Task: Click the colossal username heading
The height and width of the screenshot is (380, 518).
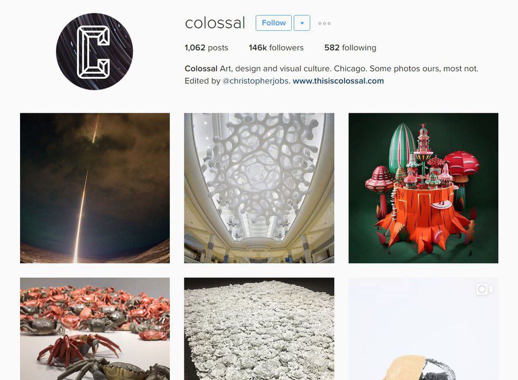Action: click(x=215, y=23)
